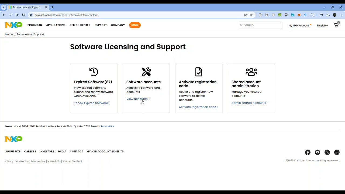This screenshot has width=345, height=194.
Task: Click the NXP logo in the header
Action: click(x=14, y=25)
